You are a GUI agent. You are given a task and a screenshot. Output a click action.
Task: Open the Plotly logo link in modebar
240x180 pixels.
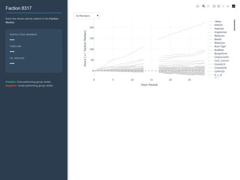pos(234,6)
